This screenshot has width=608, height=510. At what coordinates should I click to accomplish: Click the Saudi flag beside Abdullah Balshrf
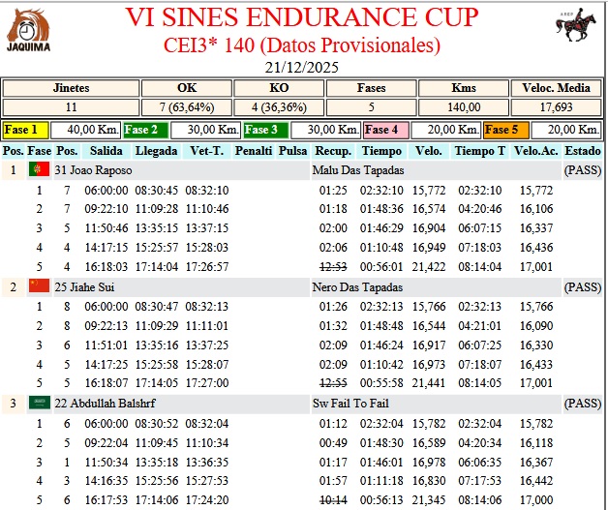pyautogui.click(x=40, y=403)
